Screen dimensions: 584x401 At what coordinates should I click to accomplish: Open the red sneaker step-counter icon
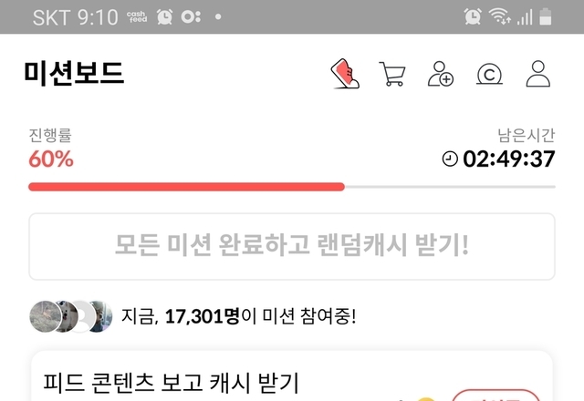345,73
